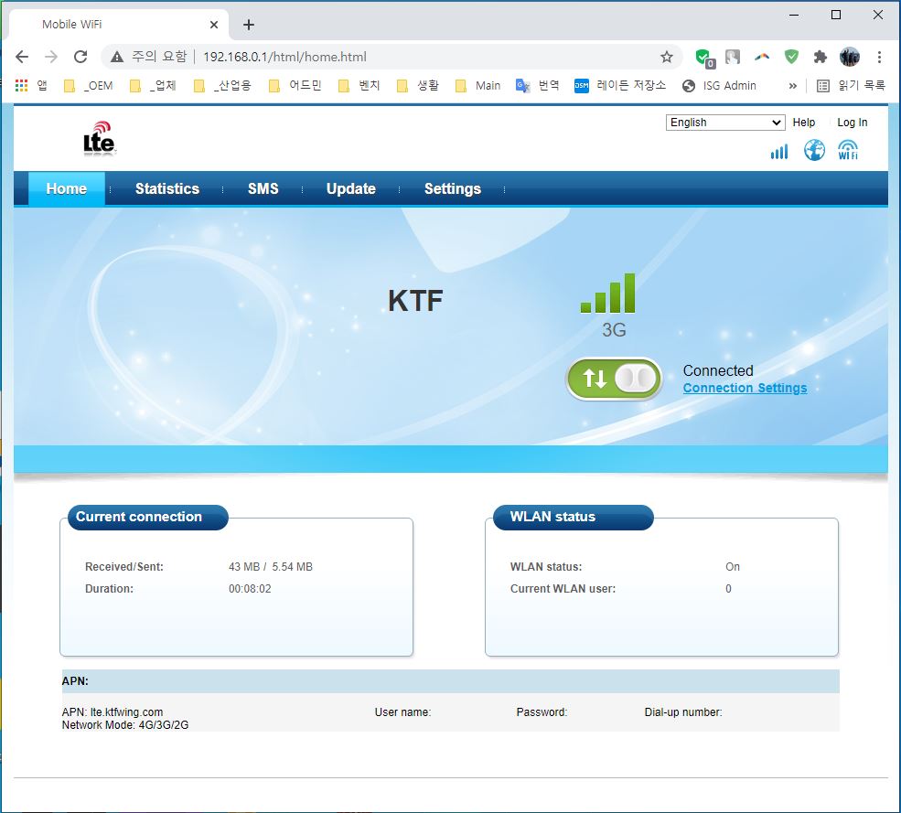Open the English language dropdown
Viewport: 901px width, 813px height.
point(725,123)
